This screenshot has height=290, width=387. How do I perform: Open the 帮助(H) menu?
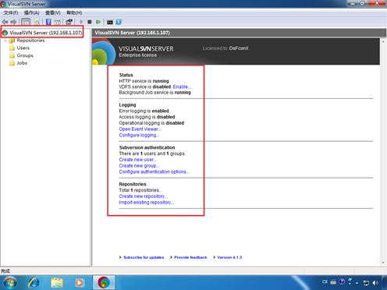coord(74,12)
